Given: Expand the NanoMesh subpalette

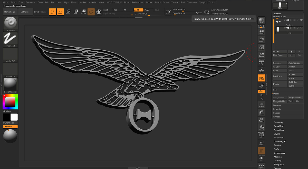Looking at the screenshot, I should click(x=279, y=130).
